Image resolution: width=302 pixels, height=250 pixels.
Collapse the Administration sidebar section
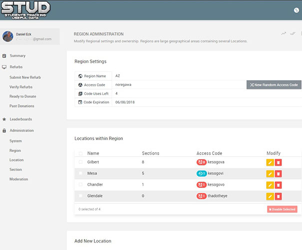pyautogui.click(x=21, y=130)
